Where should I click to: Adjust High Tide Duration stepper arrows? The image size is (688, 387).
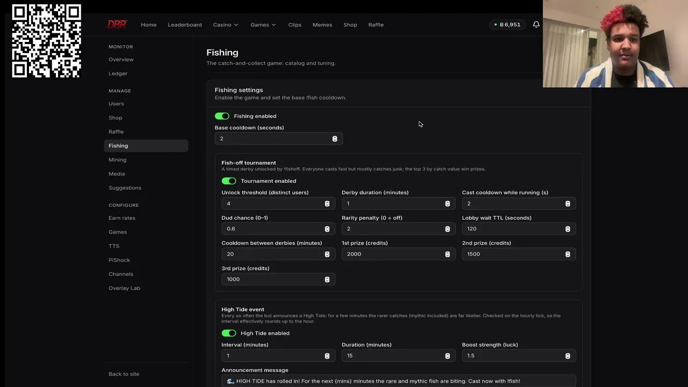click(447, 356)
